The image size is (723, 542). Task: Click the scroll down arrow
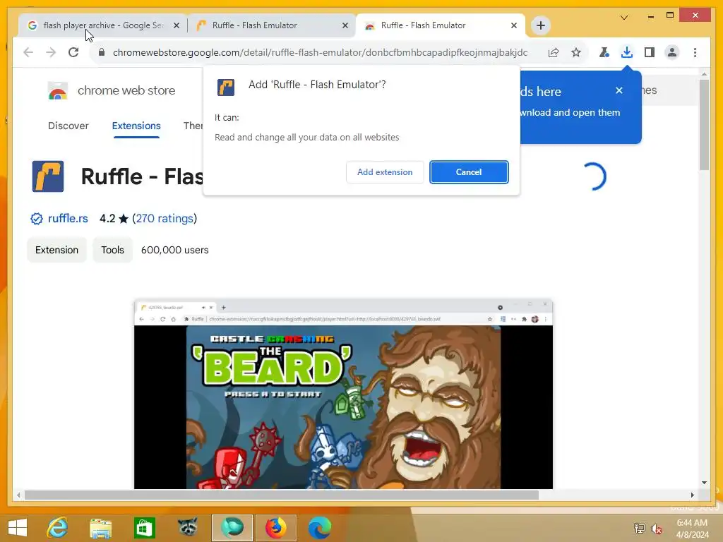pos(704,483)
